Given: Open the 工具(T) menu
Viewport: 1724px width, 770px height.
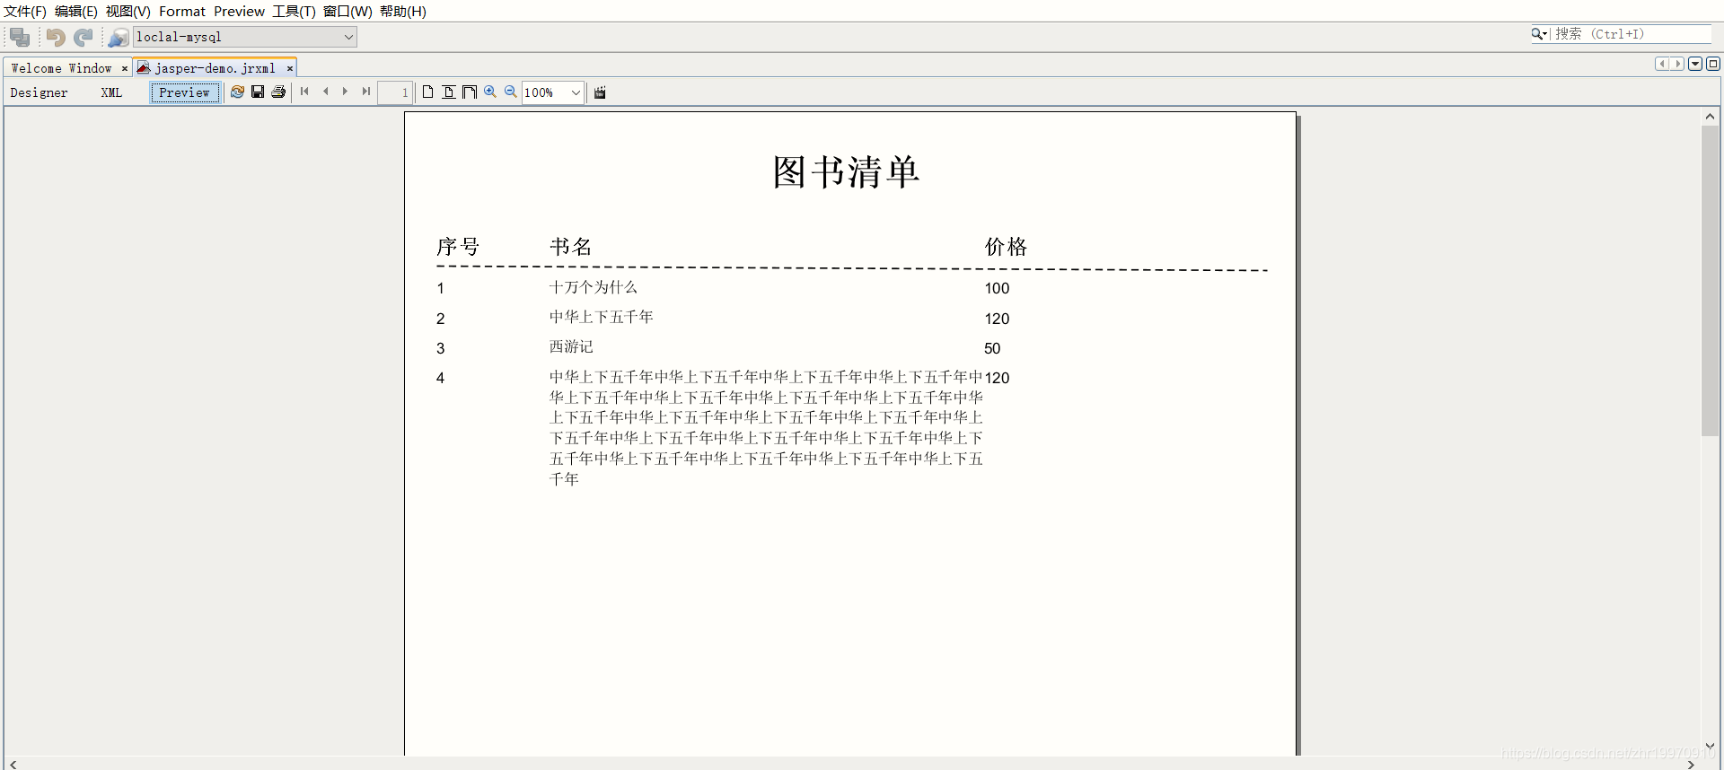Looking at the screenshot, I should (295, 11).
